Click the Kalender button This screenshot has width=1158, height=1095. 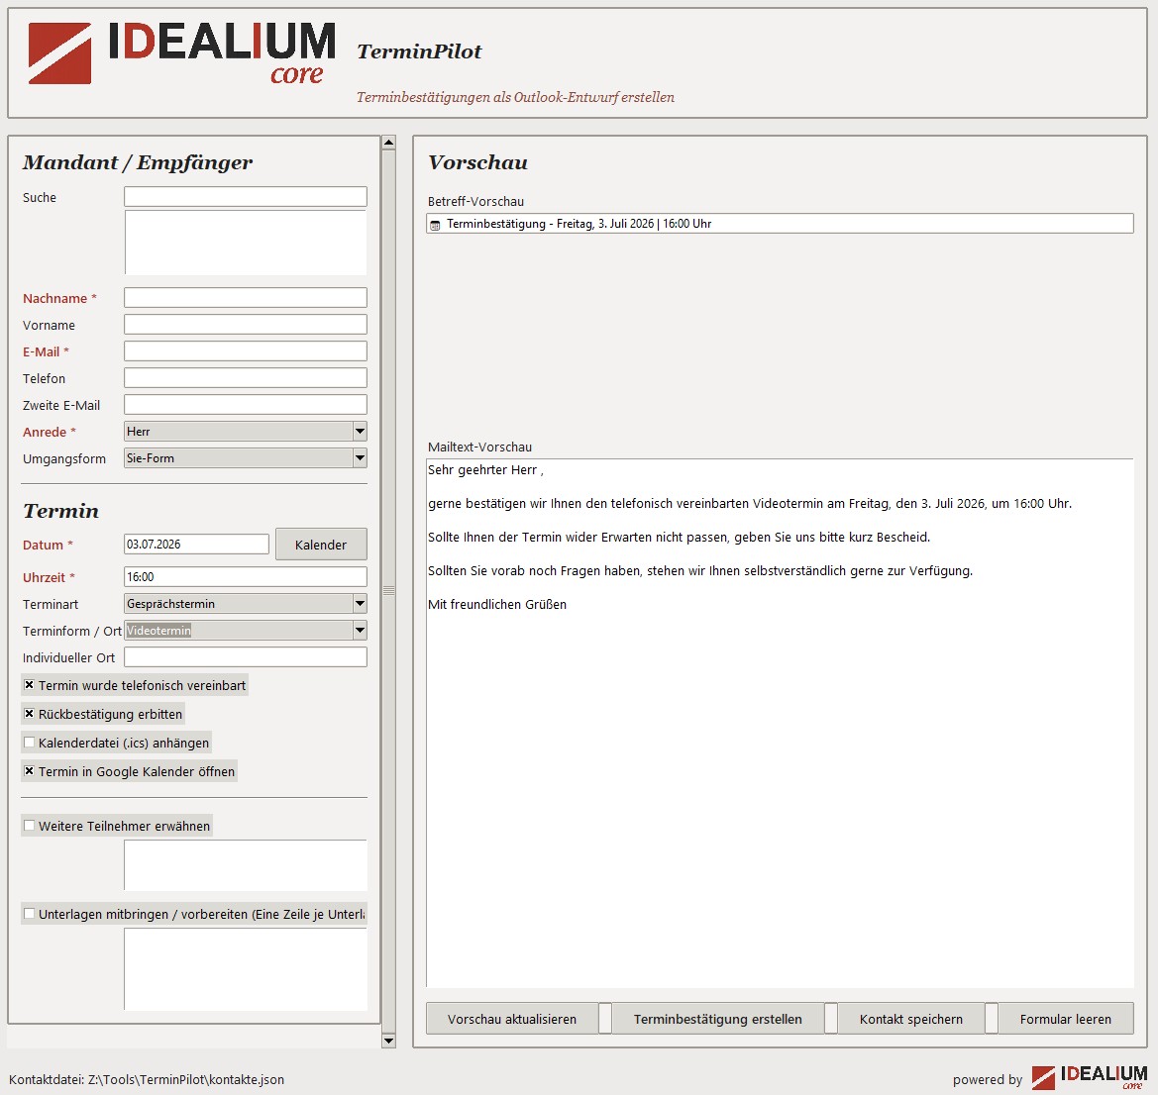[x=321, y=545]
